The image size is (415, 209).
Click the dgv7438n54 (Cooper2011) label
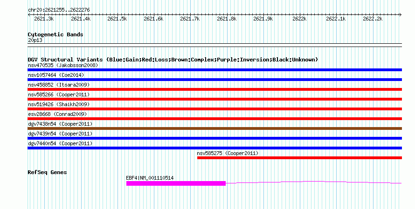[x=60, y=124]
